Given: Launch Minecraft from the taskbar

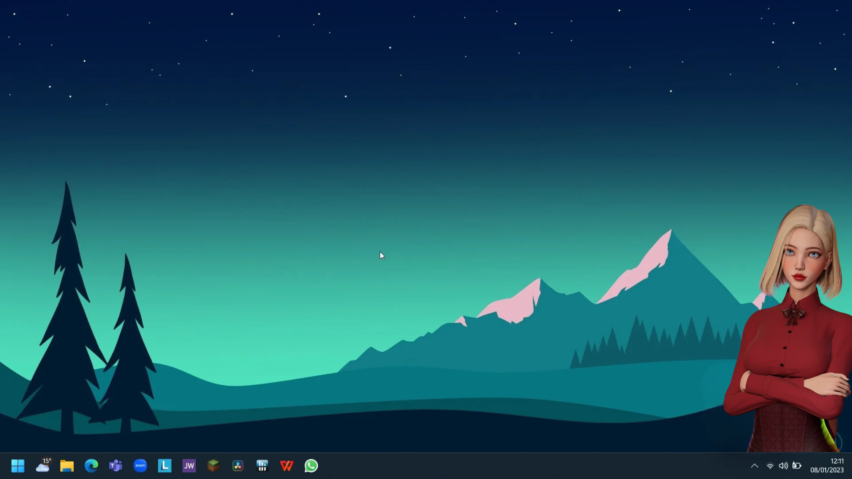Looking at the screenshot, I should coord(213,466).
